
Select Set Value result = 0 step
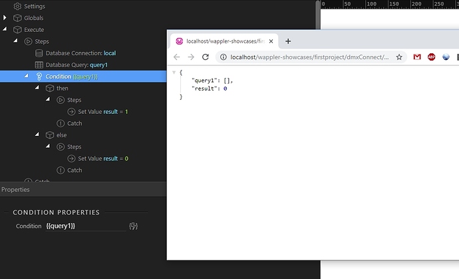(102, 158)
